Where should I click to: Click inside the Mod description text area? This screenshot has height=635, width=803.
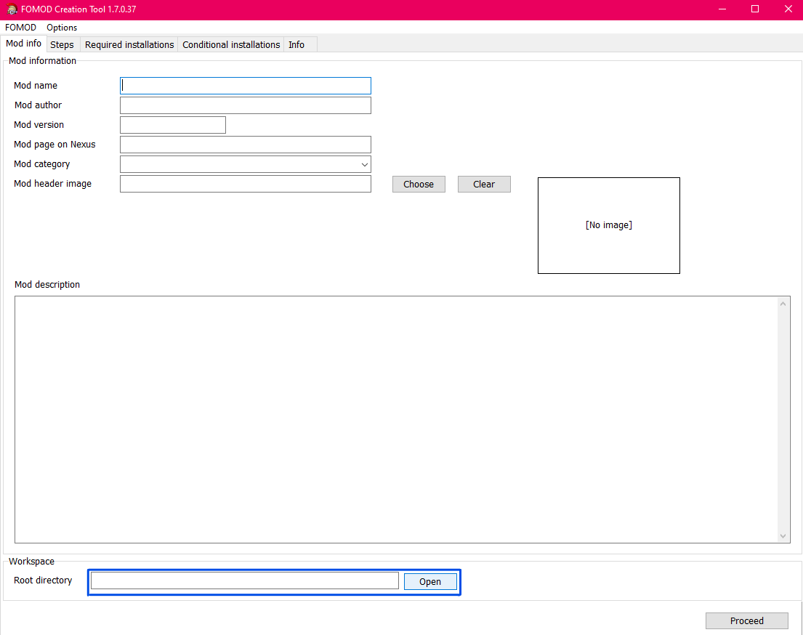(396, 419)
